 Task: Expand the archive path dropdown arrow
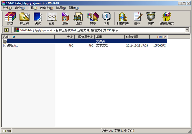[x=187, y=30]
